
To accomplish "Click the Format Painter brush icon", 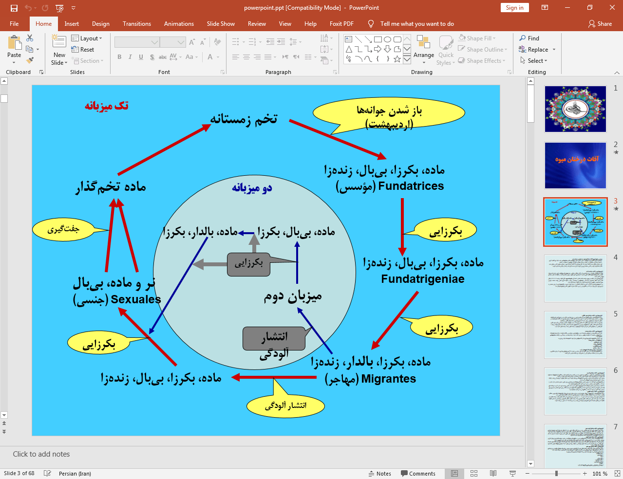I will 30,60.
